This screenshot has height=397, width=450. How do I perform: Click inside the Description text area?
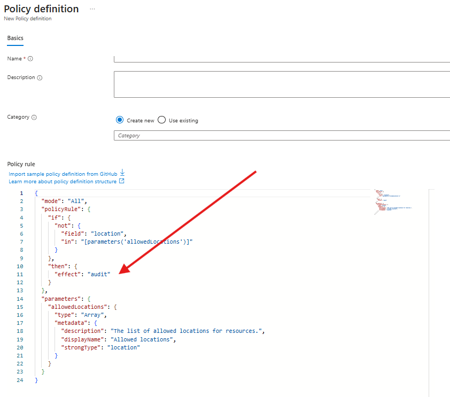point(282,84)
